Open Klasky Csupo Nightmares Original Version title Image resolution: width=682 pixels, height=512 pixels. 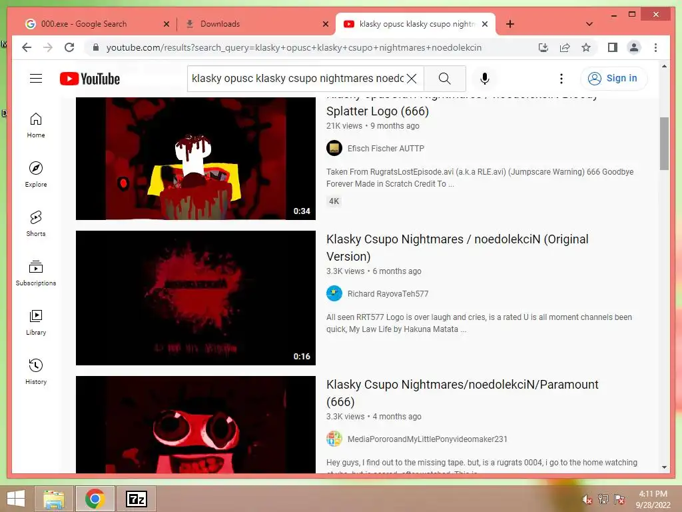(x=457, y=247)
